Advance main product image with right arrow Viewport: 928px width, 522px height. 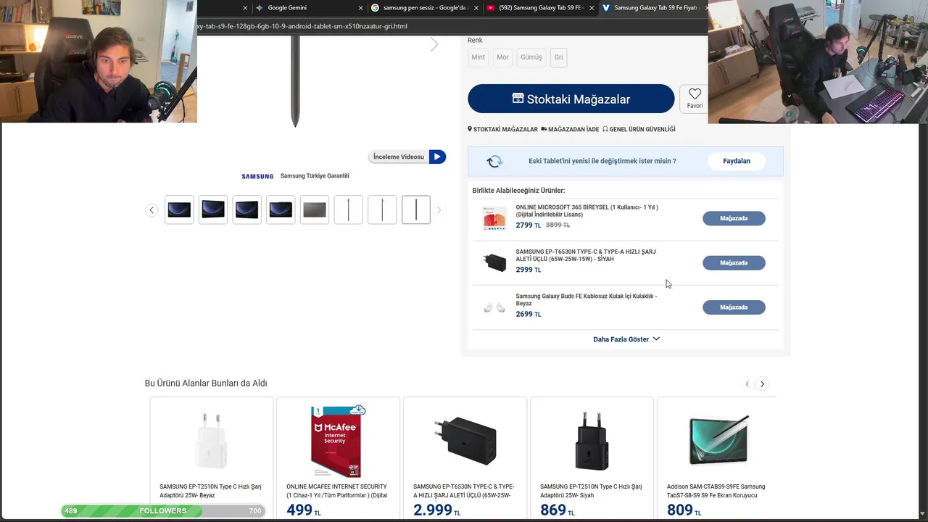pos(434,45)
